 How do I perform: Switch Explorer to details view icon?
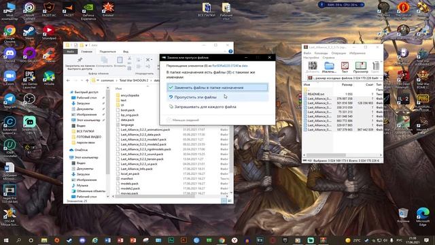tap(224, 201)
